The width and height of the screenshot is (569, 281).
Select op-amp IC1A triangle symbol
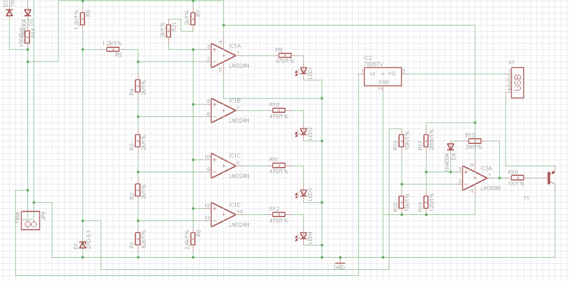pyautogui.click(x=223, y=56)
